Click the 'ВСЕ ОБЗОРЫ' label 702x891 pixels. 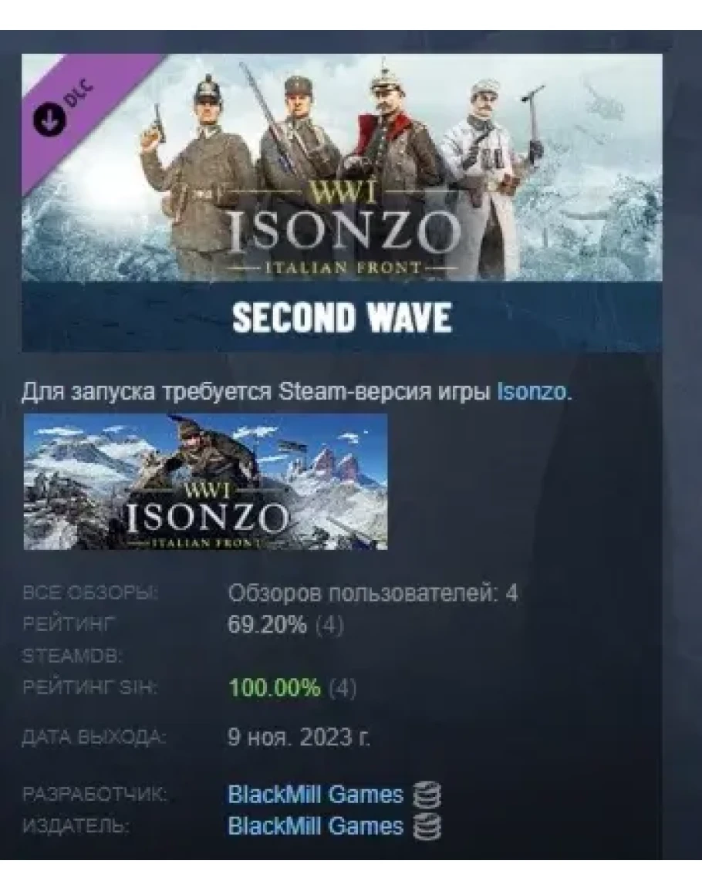[90, 593]
